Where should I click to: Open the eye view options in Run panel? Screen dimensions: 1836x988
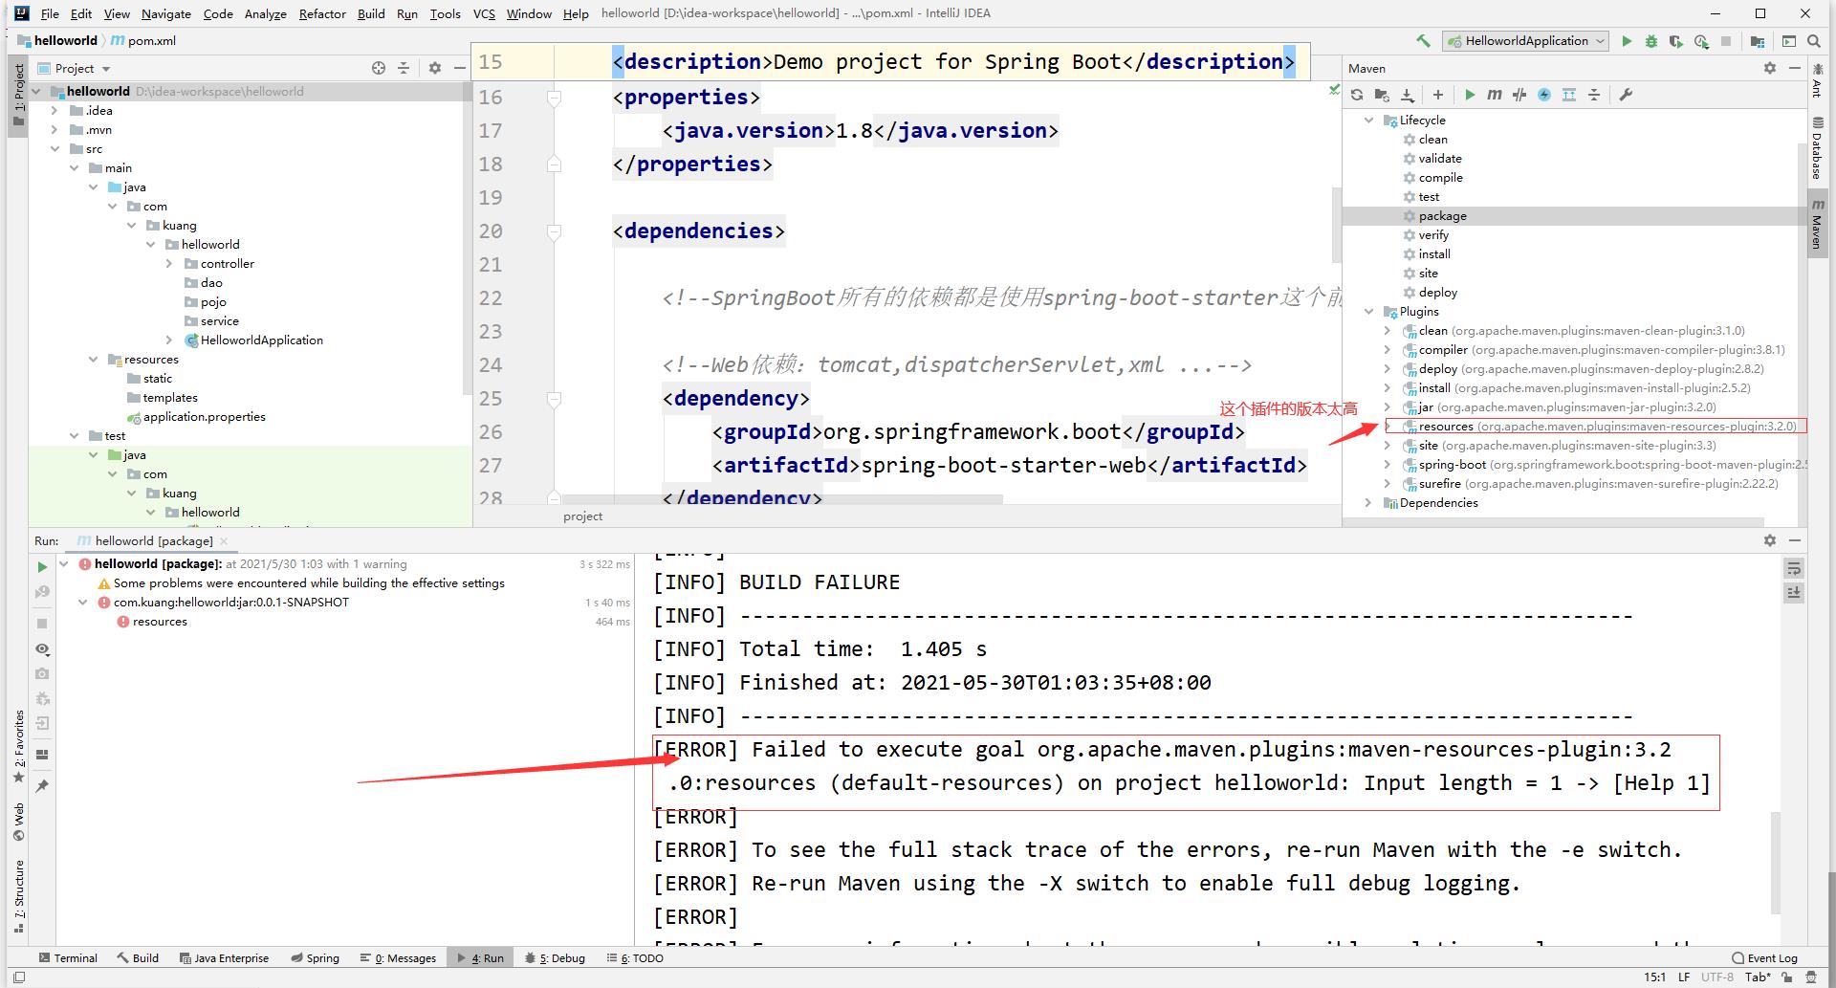[42, 649]
